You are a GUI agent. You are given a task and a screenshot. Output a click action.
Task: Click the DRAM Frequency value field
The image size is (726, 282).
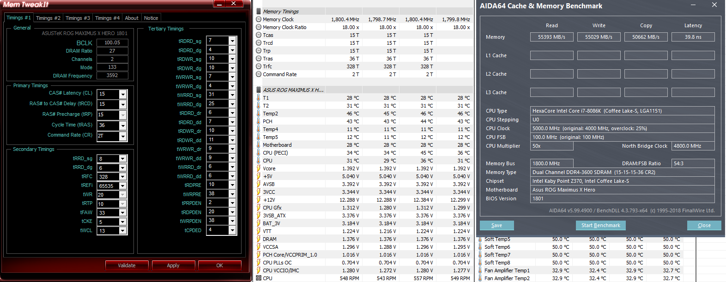click(112, 75)
